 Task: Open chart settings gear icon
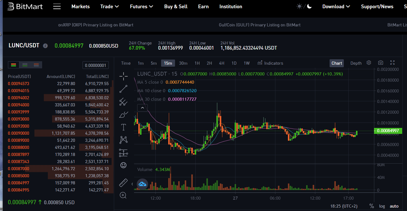point(369,63)
